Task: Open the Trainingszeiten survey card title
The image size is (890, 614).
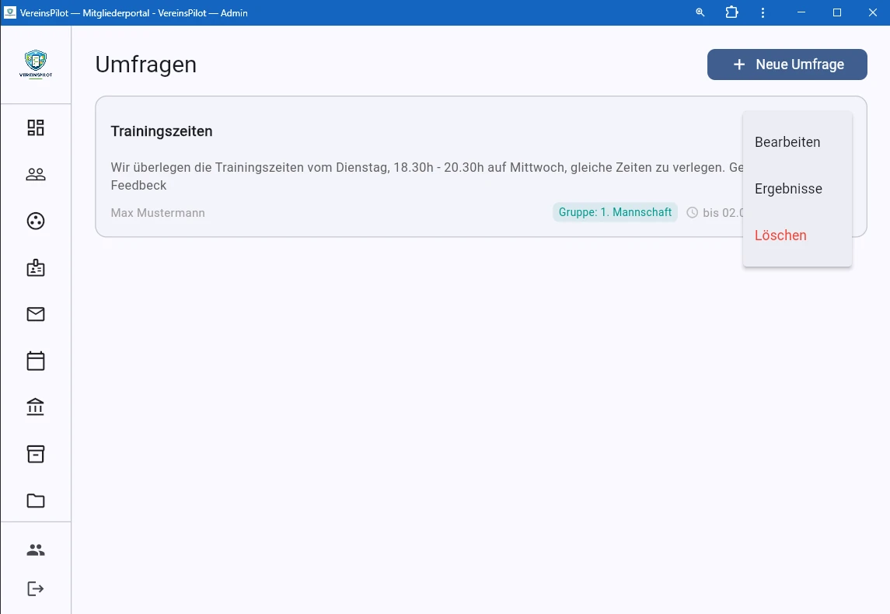Action: click(162, 131)
